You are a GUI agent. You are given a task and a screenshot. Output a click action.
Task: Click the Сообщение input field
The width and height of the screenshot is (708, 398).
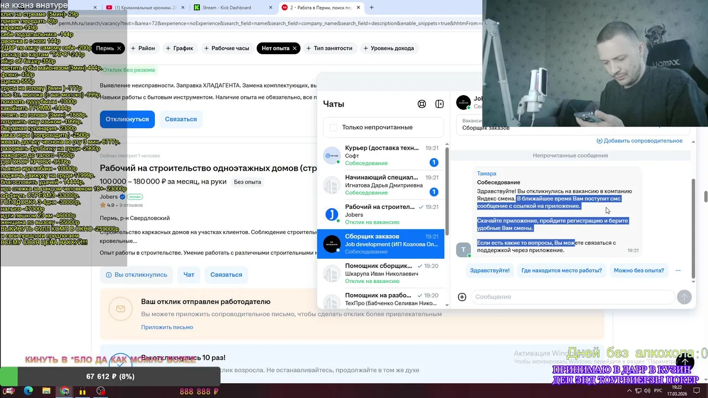(572, 297)
